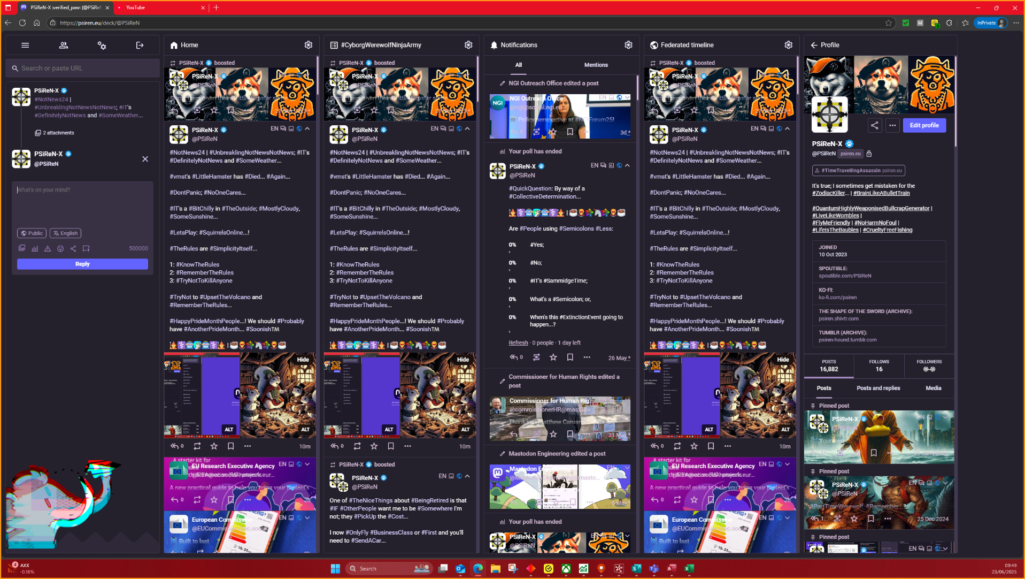Open the ko-fi.com/psiren link
Image resolution: width=1025 pixels, height=579 pixels.
[837, 298]
